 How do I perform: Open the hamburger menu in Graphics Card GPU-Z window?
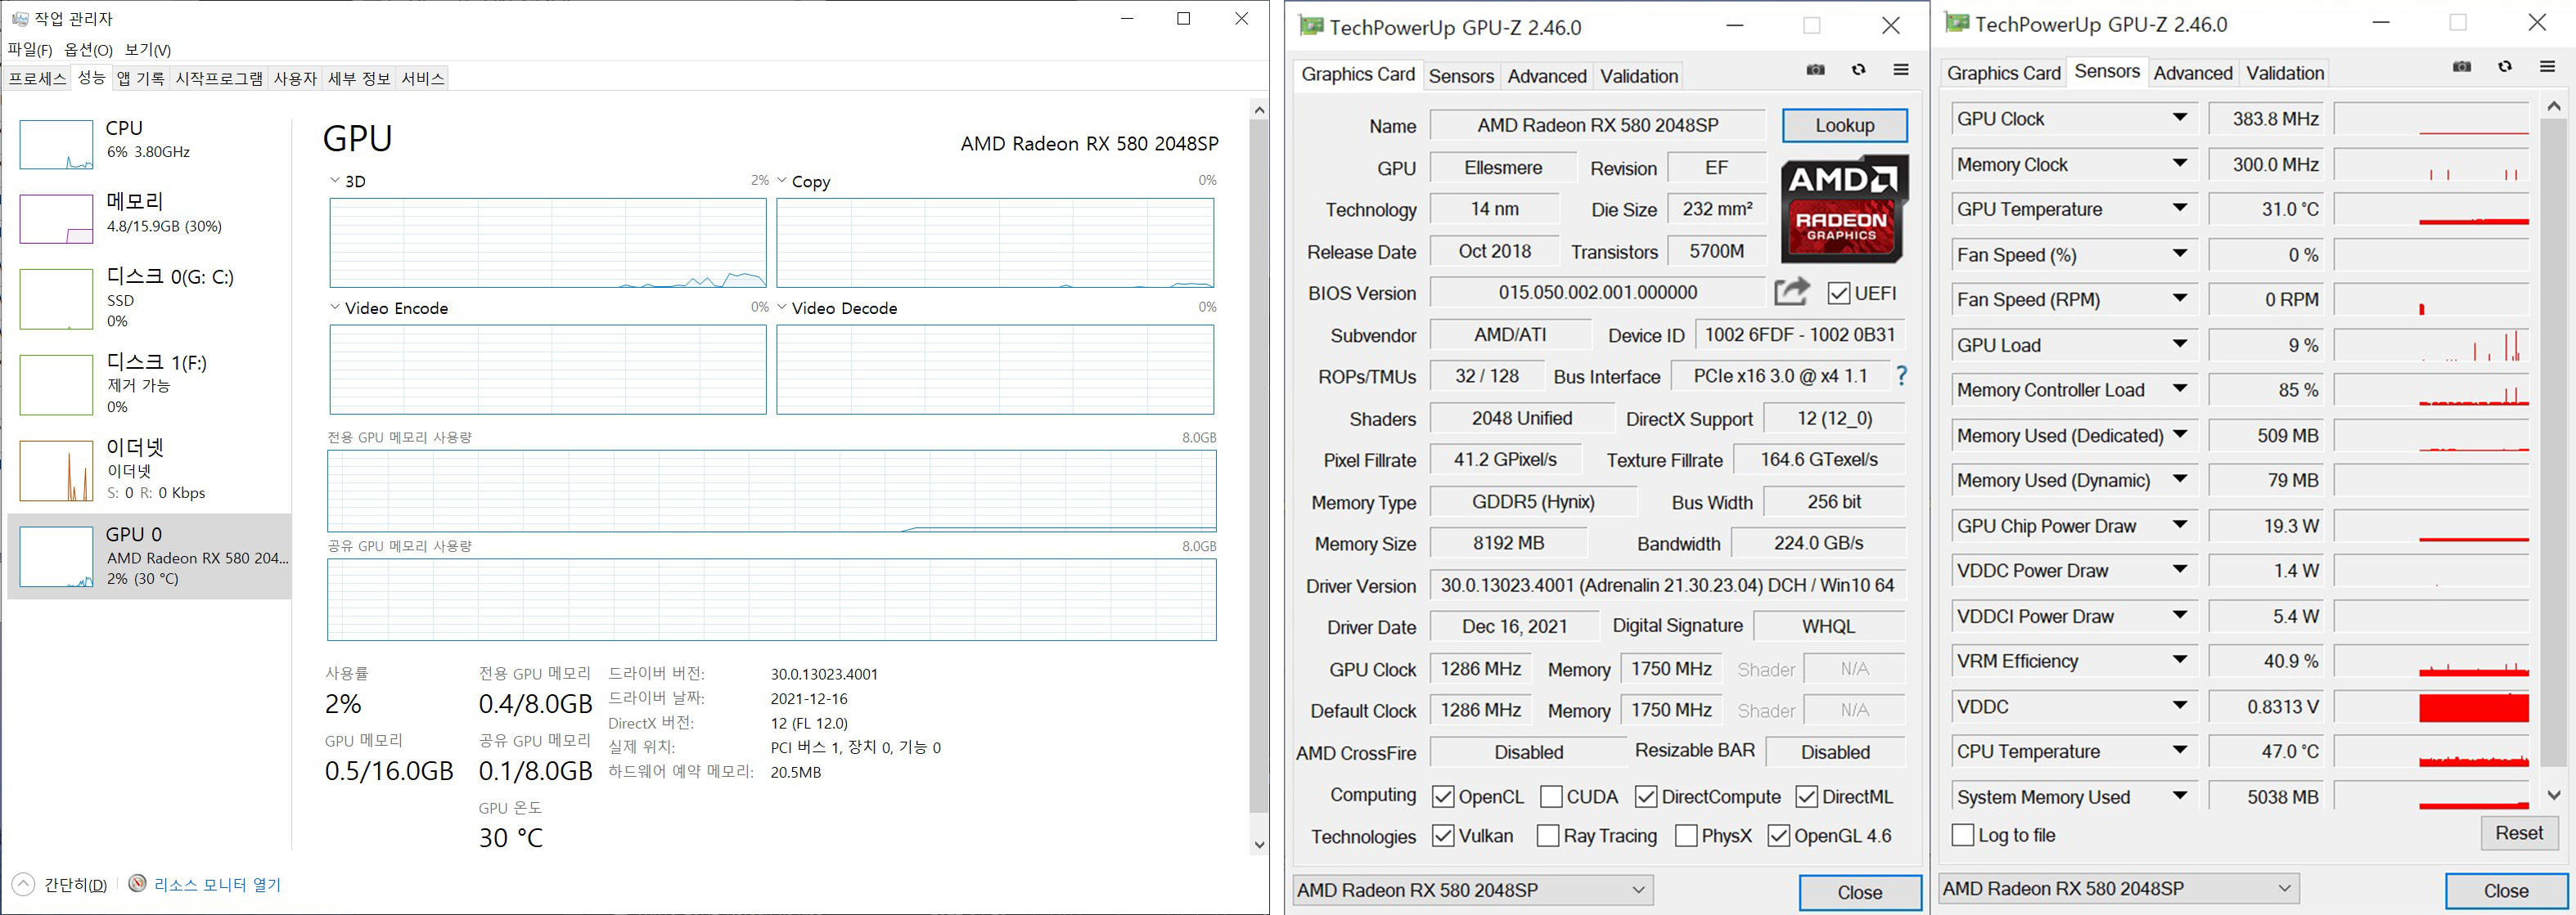(1901, 70)
